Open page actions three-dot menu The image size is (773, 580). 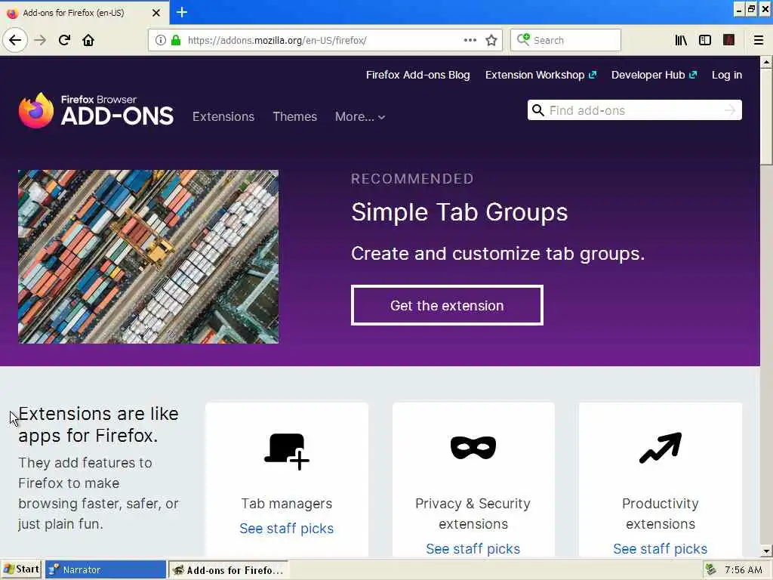(470, 40)
